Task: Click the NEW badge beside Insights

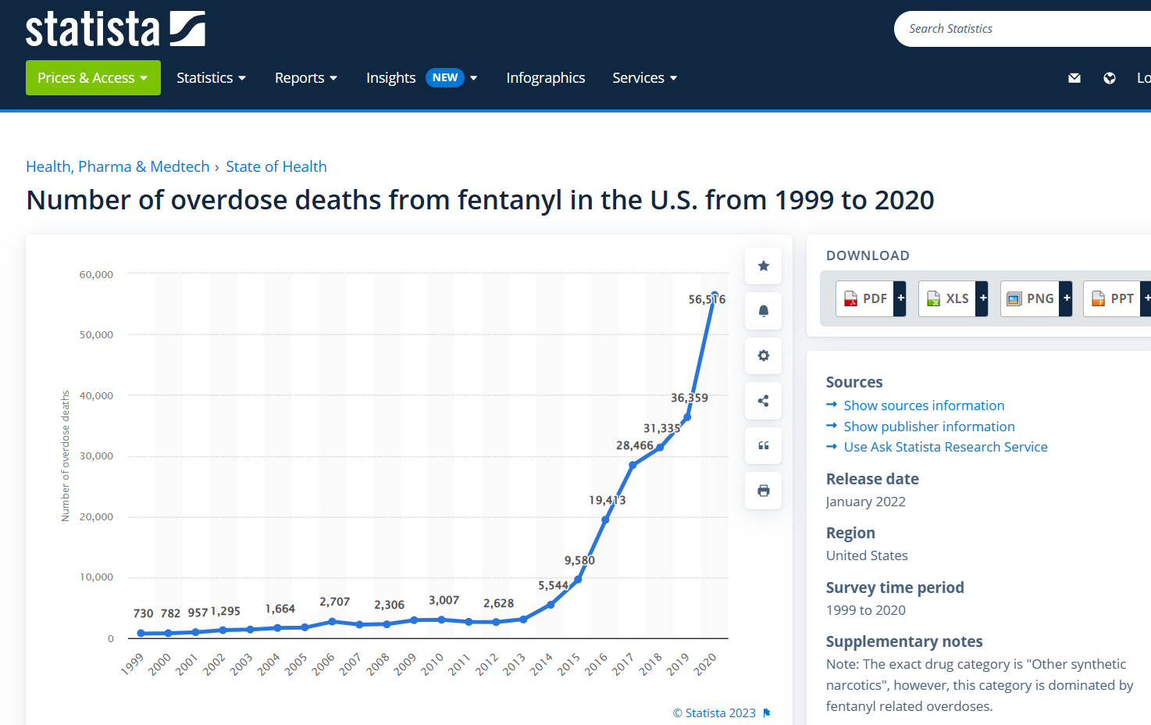Action: pyautogui.click(x=445, y=77)
